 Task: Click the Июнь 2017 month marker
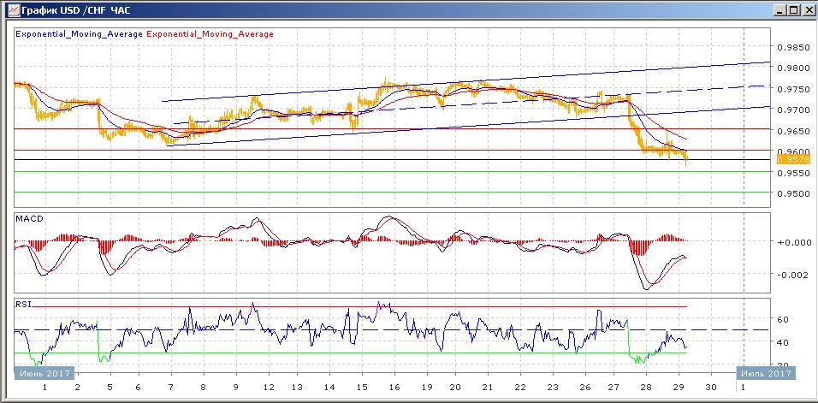pos(44,373)
